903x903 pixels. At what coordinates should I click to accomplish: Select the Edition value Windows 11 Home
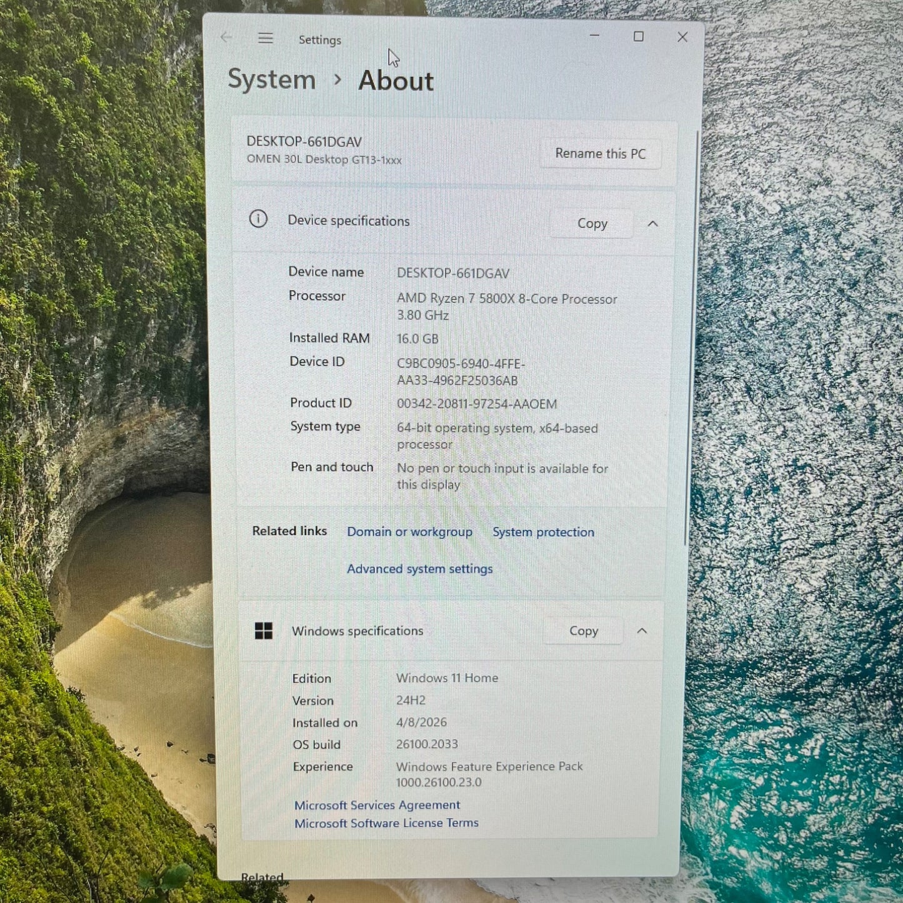[447, 678]
